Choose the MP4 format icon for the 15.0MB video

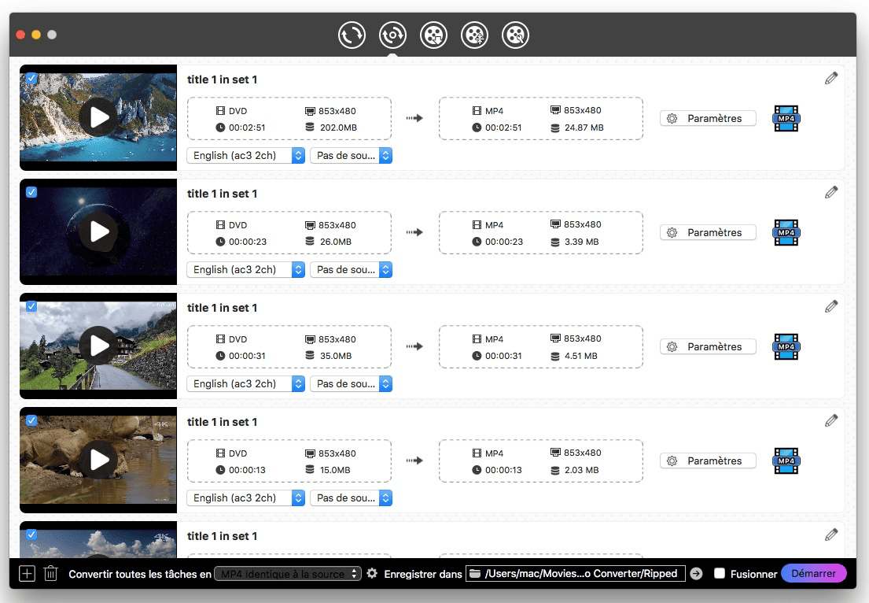pos(786,461)
